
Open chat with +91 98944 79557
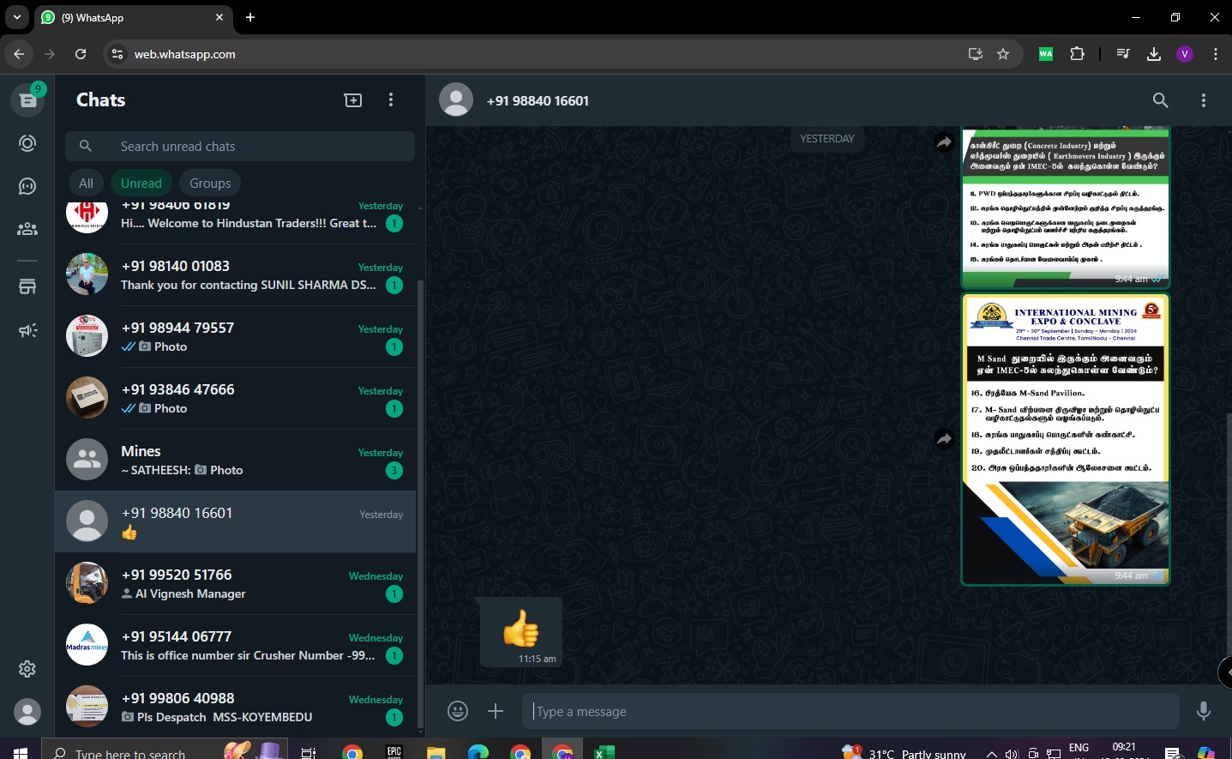tap(236, 337)
